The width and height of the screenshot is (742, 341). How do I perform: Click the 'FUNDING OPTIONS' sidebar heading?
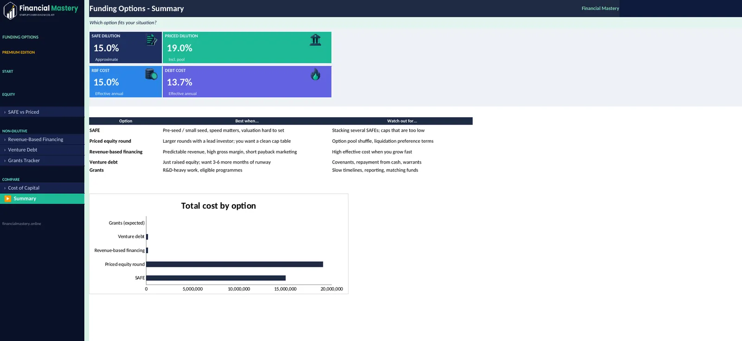(20, 37)
